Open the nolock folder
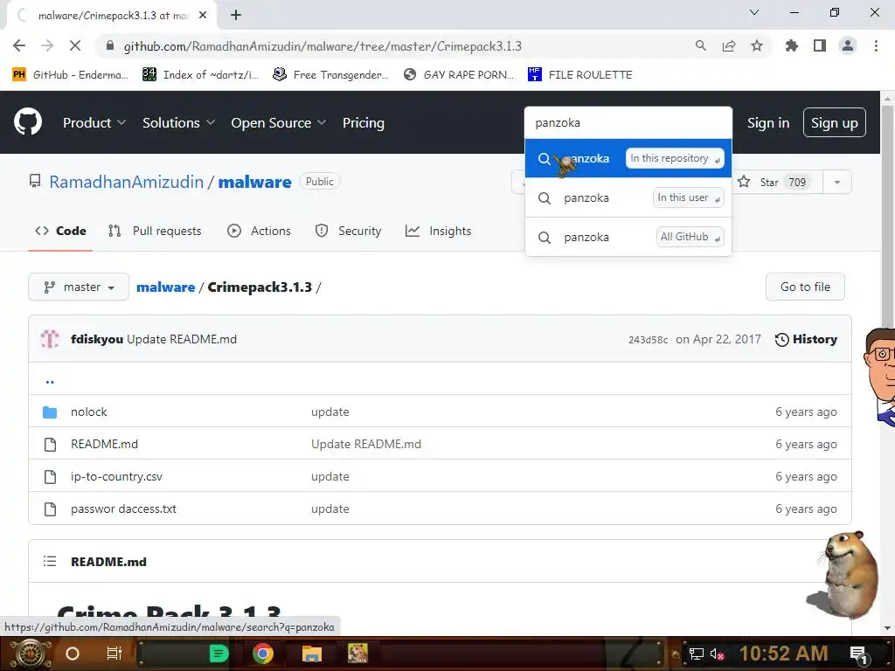This screenshot has width=895, height=671. (88, 412)
